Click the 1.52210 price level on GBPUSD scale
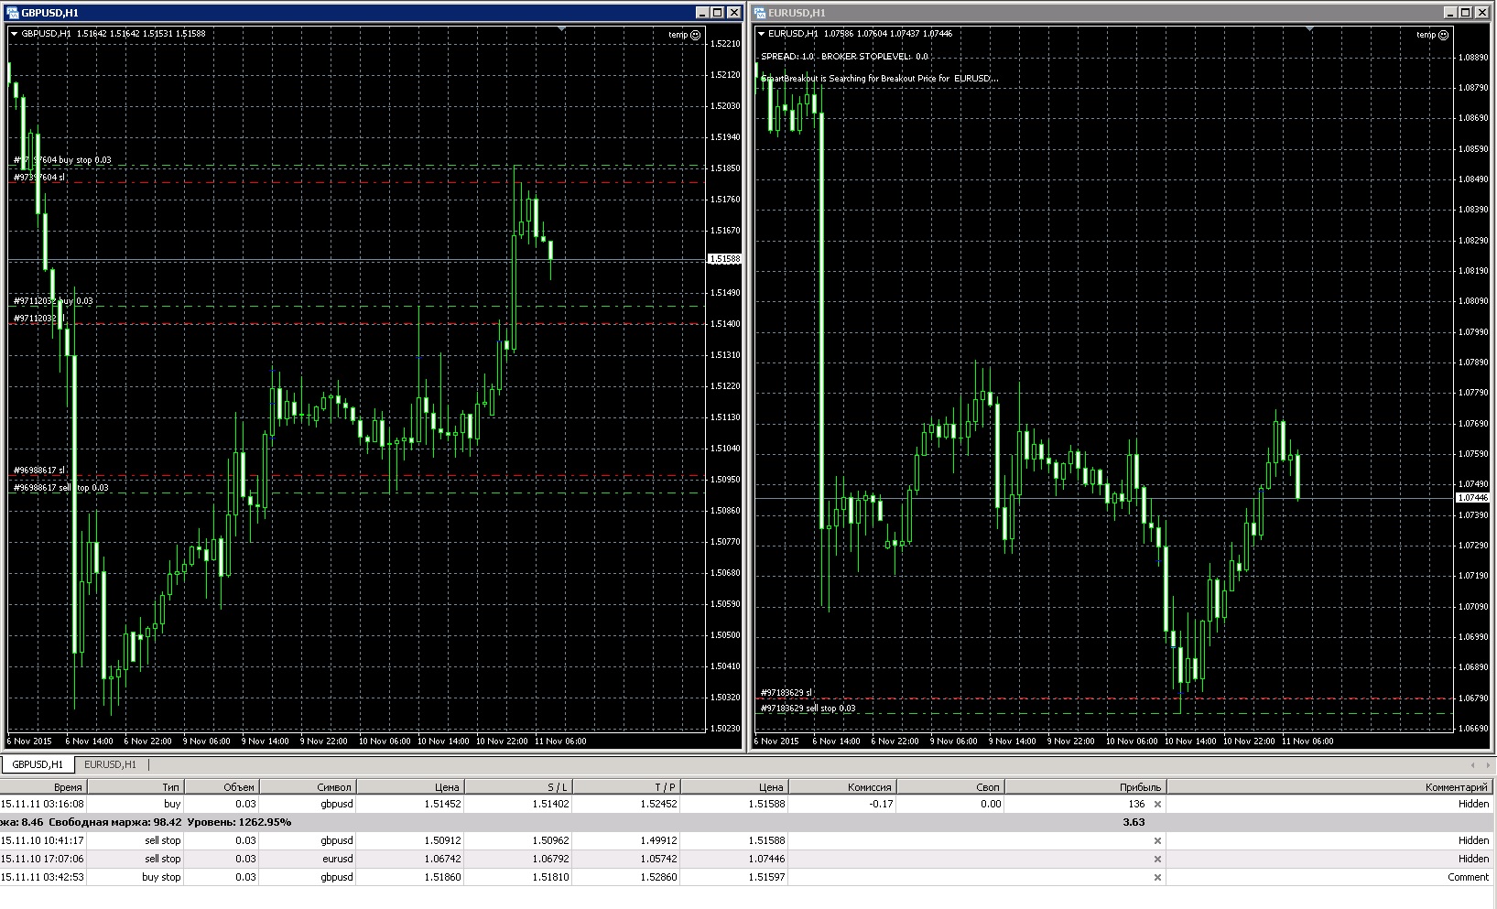Viewport: 1497px width, 909px height. 725,44
